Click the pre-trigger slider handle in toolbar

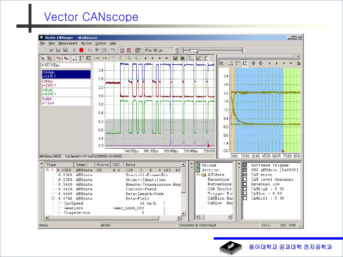(194, 51)
